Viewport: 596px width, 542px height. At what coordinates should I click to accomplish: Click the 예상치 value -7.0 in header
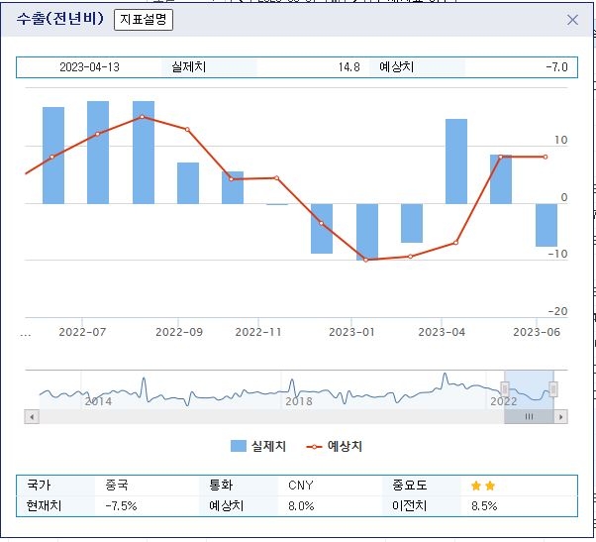coord(556,67)
